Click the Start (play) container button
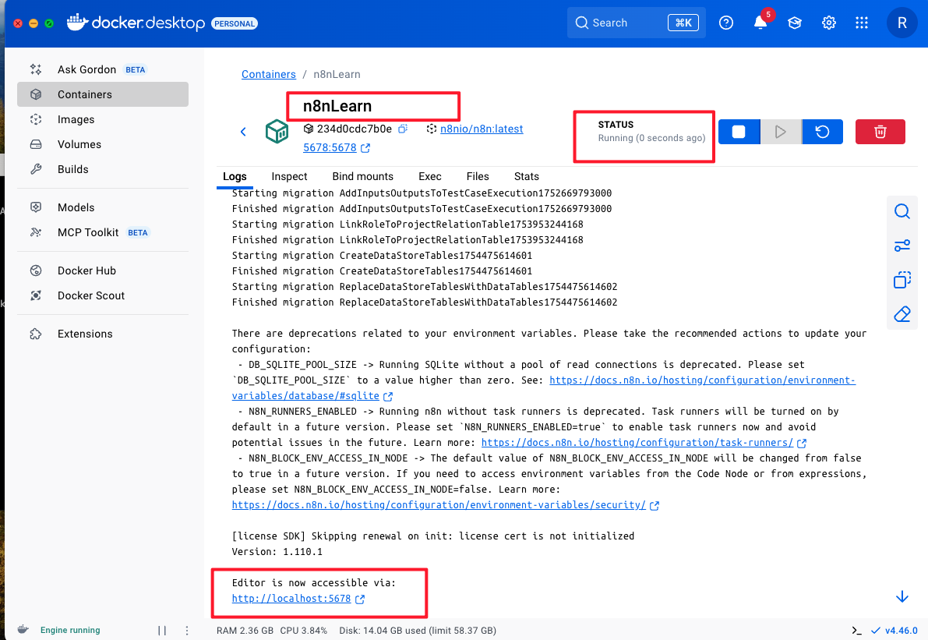 click(781, 132)
